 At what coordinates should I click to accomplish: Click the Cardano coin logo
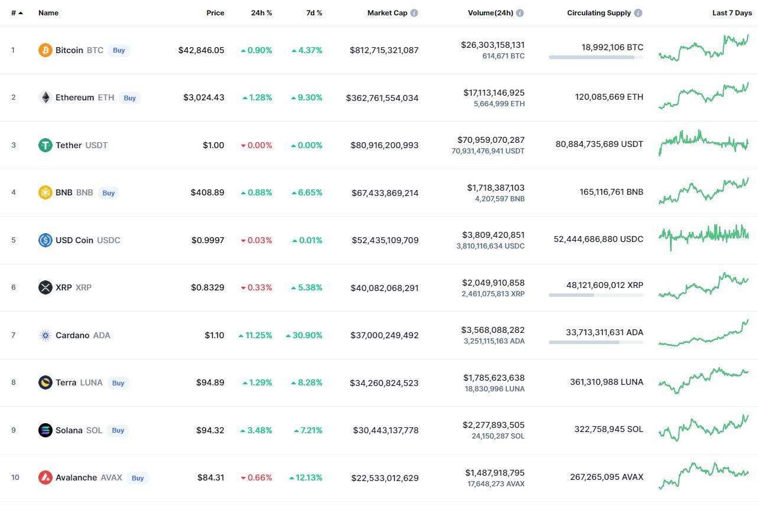tap(45, 335)
